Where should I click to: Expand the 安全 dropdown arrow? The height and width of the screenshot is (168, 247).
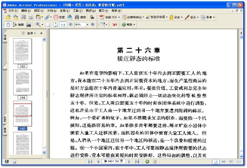point(182,17)
